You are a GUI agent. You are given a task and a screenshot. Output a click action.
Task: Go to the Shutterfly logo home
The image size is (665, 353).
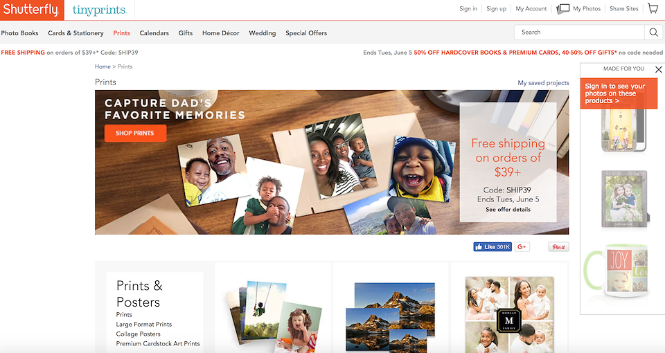(x=32, y=10)
